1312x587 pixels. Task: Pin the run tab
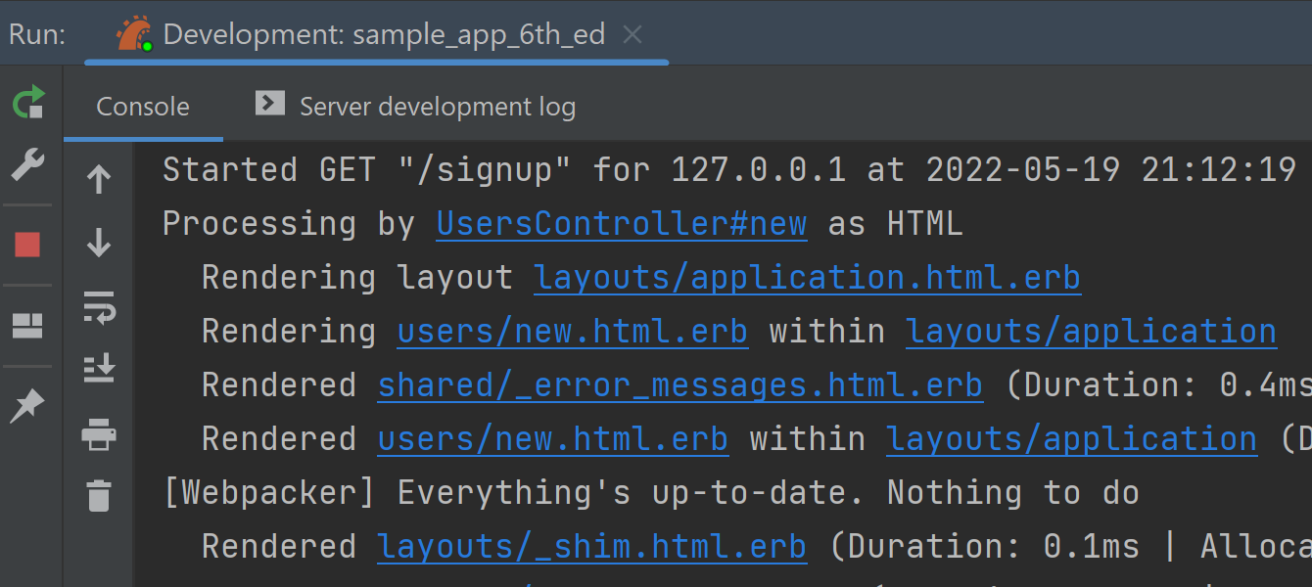pyautogui.click(x=28, y=405)
